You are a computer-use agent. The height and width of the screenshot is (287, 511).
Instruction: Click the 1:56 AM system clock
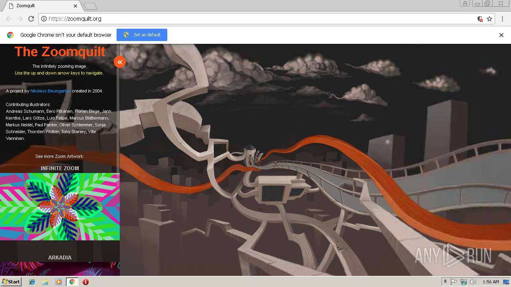(x=491, y=282)
